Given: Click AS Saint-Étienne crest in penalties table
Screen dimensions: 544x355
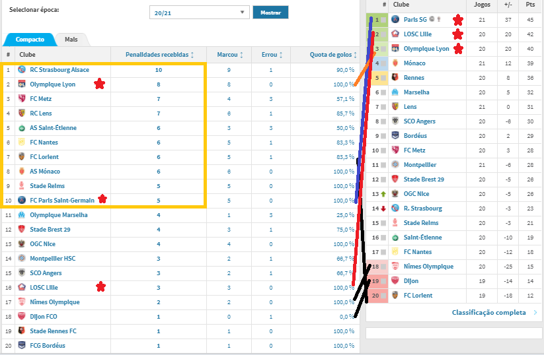Looking at the screenshot, I should 22,128.
